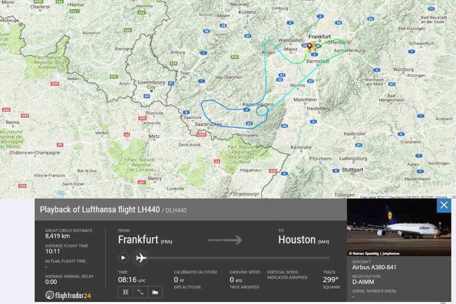Click the Aschaffenburg label on map

(x=349, y=51)
